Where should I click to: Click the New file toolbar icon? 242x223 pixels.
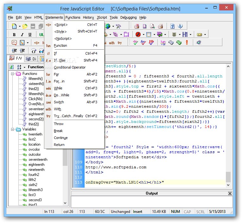(x=14, y=26)
